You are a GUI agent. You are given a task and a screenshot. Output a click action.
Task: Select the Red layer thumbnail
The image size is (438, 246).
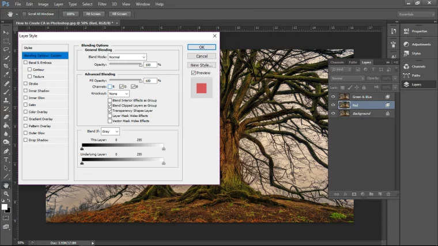tap(344, 105)
